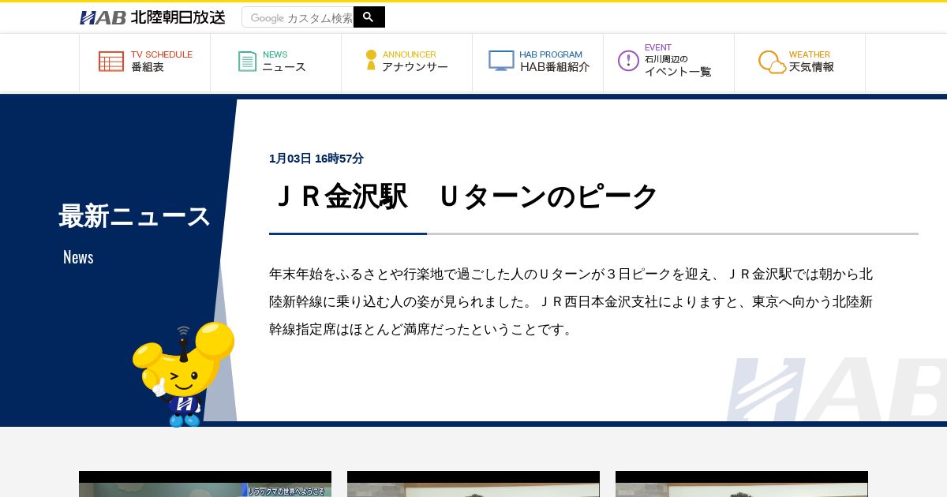Open the リラックマ video thumbnail

coord(205,484)
